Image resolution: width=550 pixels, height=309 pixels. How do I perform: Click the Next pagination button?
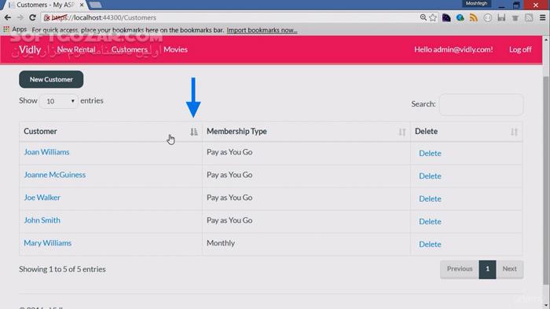tap(510, 269)
